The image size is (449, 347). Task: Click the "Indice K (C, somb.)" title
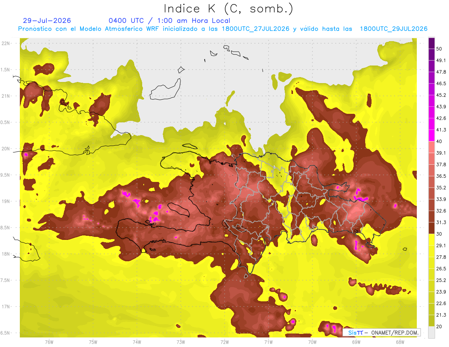pyautogui.click(x=228, y=9)
